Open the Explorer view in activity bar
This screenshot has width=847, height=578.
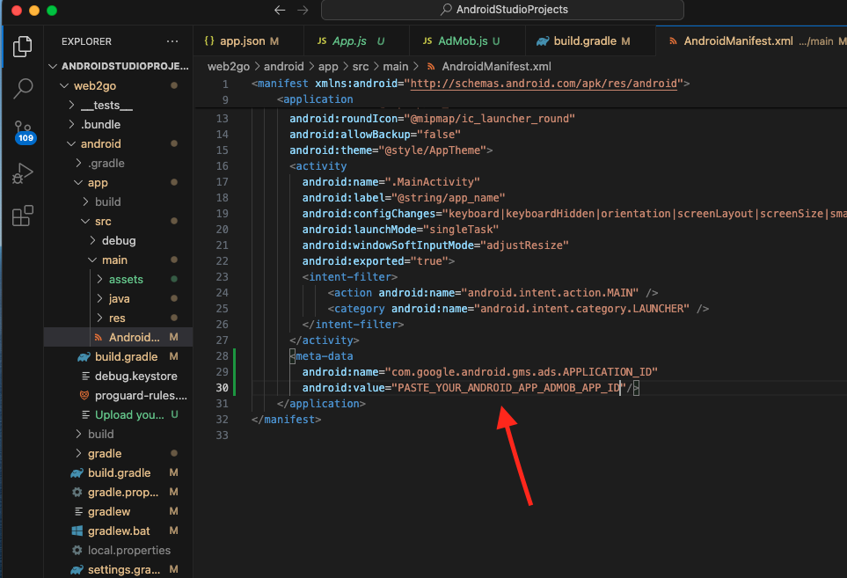[x=23, y=47]
